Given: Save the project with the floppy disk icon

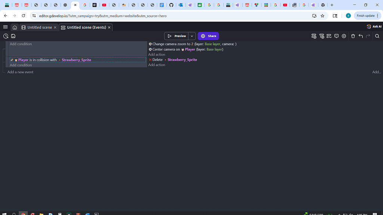Looking at the screenshot, I should click(x=13, y=36).
